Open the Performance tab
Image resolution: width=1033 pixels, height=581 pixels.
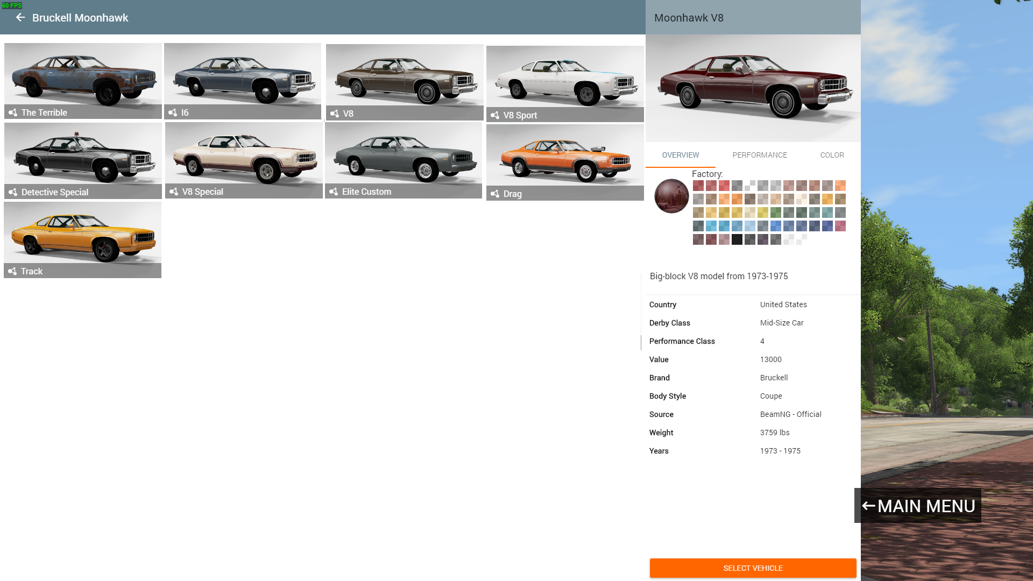(x=760, y=155)
